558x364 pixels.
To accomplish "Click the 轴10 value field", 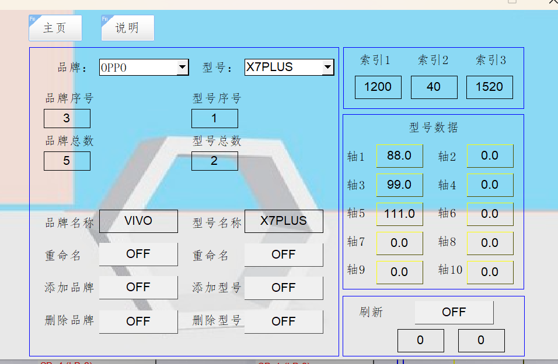I will tap(490, 272).
